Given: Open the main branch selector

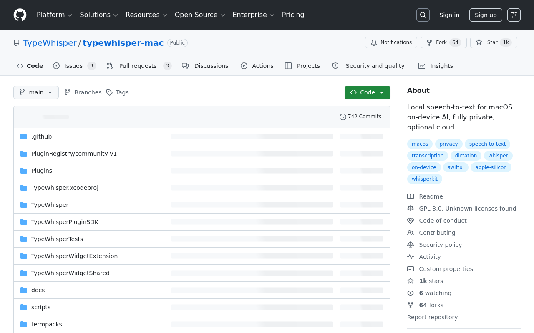Looking at the screenshot, I should coord(36,92).
